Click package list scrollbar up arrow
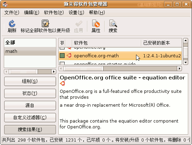The width and height of the screenshot is (192, 145). 186,40
